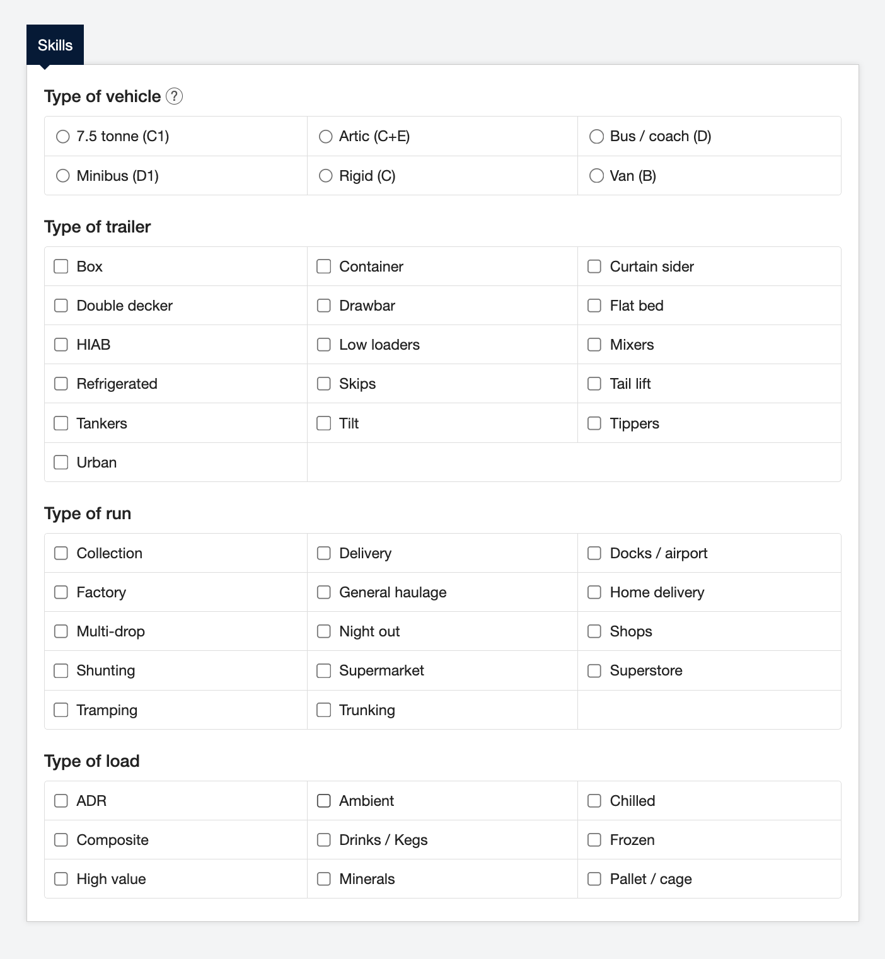
Task: Check the Low loaders checkbox
Action: 324,345
